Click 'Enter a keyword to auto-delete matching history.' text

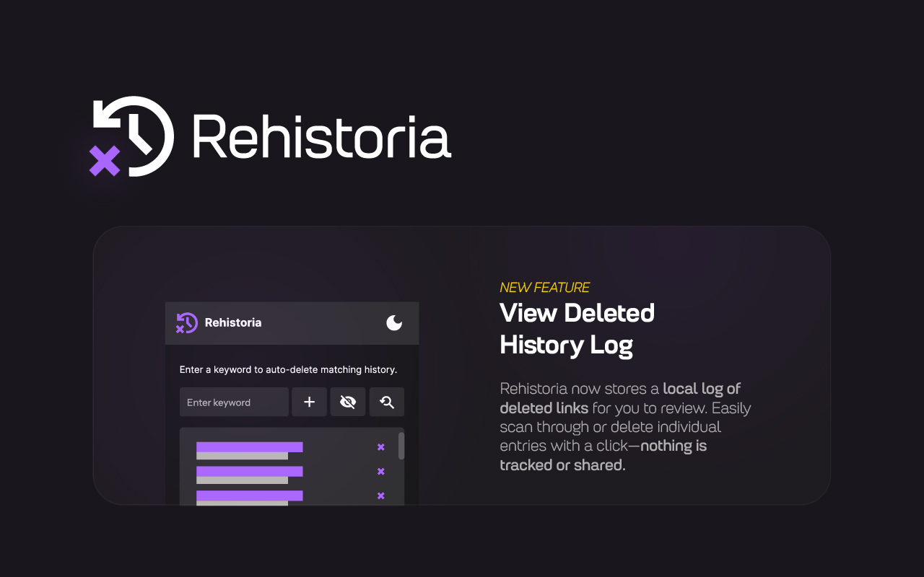(x=288, y=369)
